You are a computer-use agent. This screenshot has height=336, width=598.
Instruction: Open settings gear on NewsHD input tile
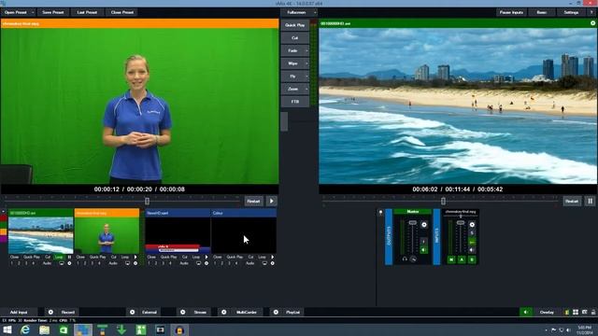[206, 263]
